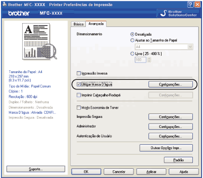This screenshot has height=178, width=203.
Task: Click the Suporte... button
Action: tap(36, 169)
